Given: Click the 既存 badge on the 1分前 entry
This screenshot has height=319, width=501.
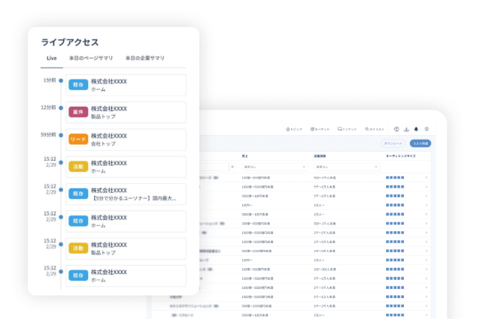Looking at the screenshot, I should tap(78, 85).
